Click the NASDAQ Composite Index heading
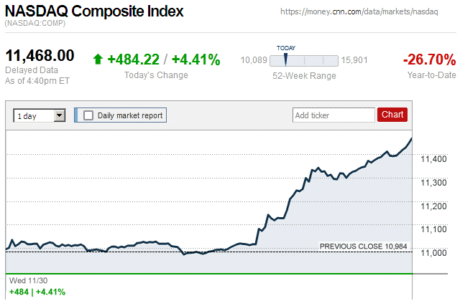 pos(94,11)
